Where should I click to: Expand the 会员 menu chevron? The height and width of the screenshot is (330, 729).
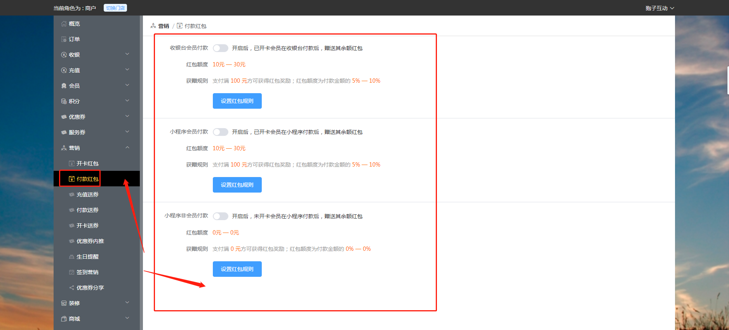127,85
